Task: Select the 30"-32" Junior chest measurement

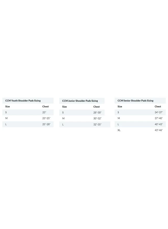Action: (97, 119)
